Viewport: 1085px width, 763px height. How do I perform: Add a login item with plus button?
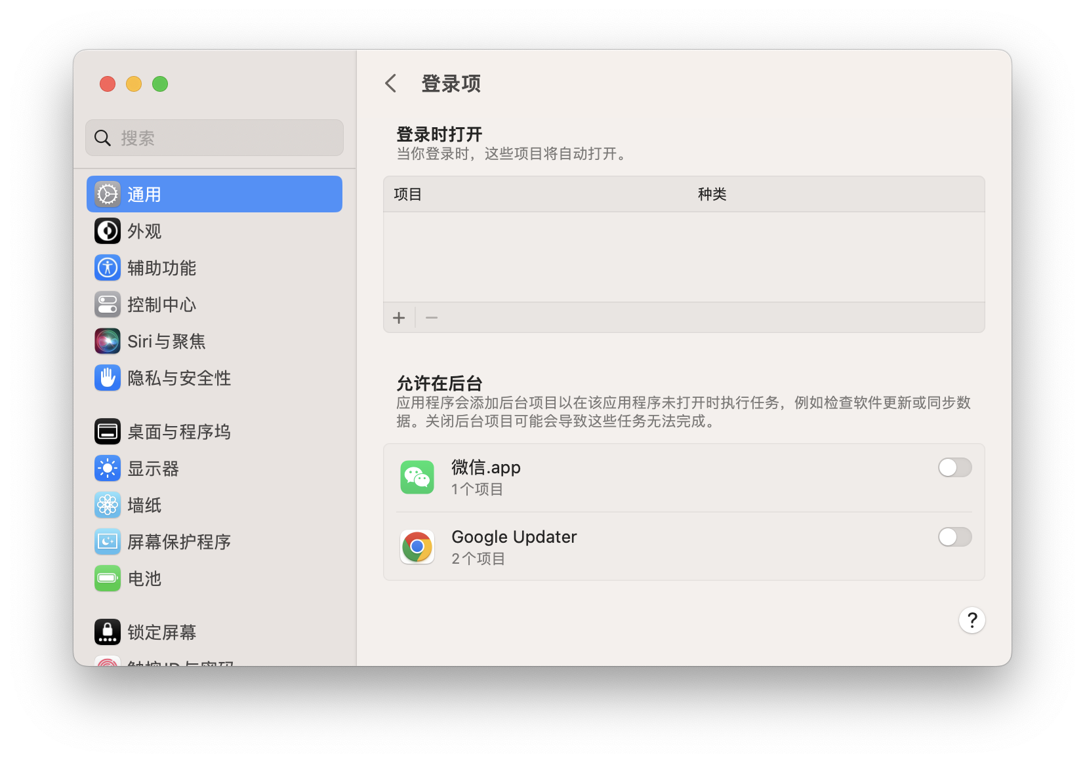[399, 318]
